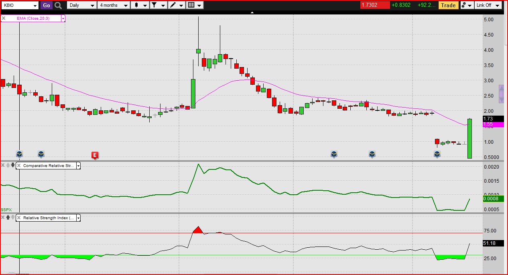Expand the 4 months time range dropdown
The width and height of the screenshot is (508, 275).
point(114,5)
